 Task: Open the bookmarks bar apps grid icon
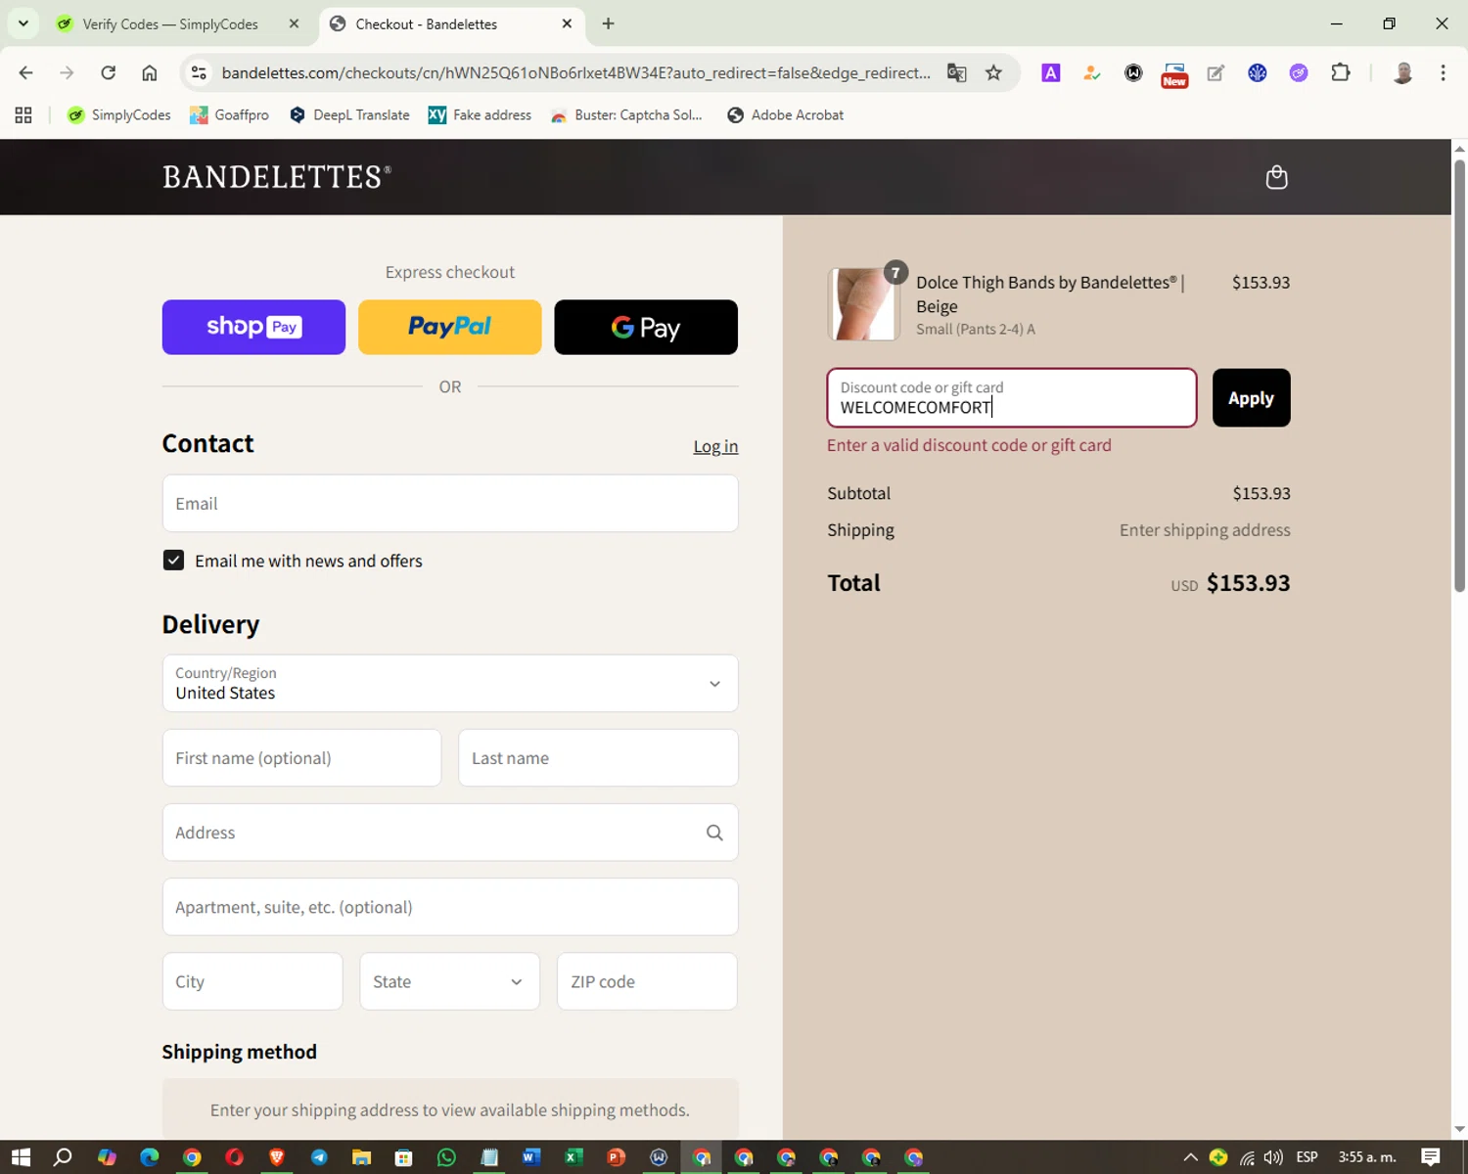[23, 115]
